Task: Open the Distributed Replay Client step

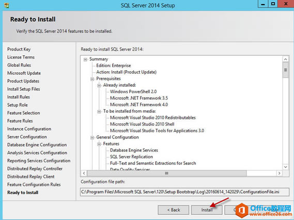Action: click(x=31, y=177)
